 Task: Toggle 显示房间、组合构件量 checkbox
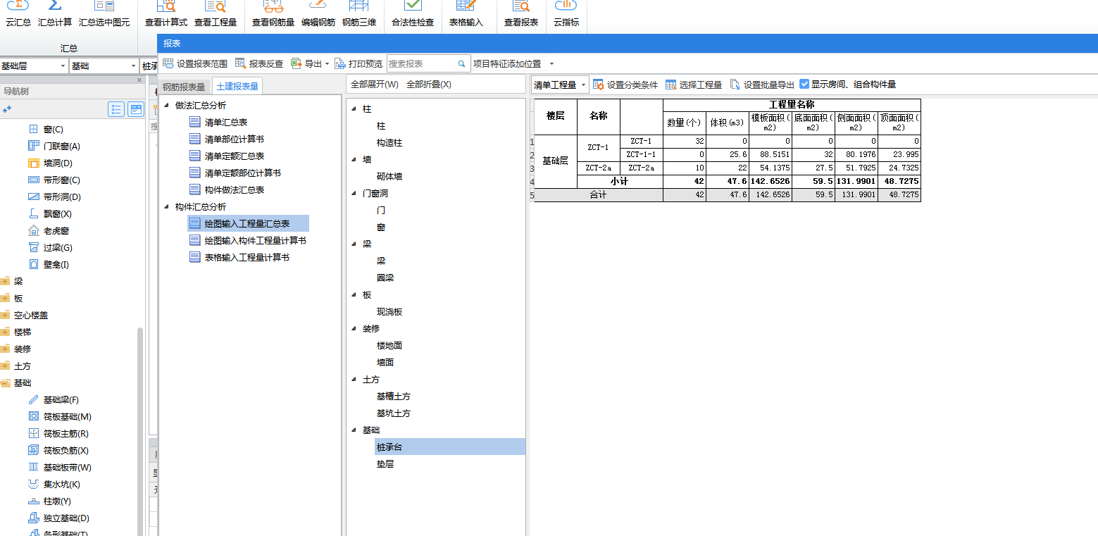coord(804,85)
